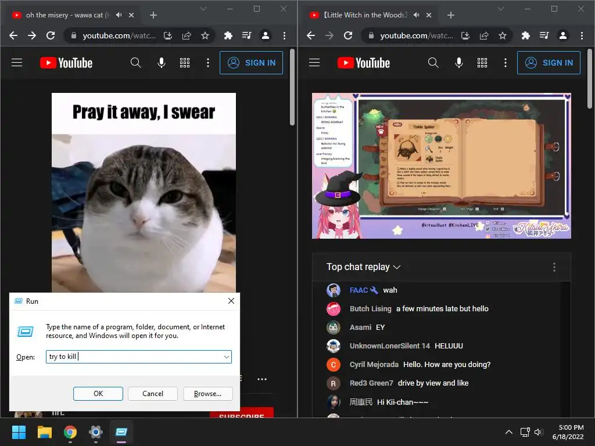Click install app icon in left address bar
595x446 pixels.
coord(168,35)
